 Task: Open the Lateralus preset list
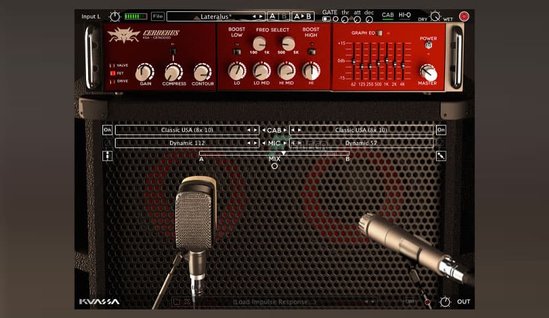pos(215,16)
